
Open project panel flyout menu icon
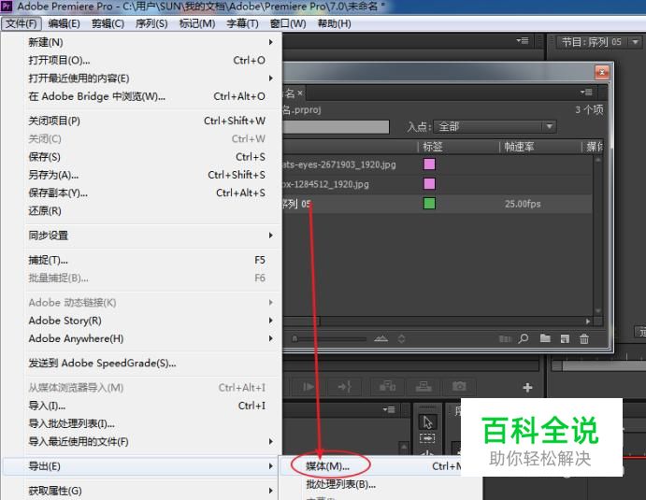pos(586,93)
